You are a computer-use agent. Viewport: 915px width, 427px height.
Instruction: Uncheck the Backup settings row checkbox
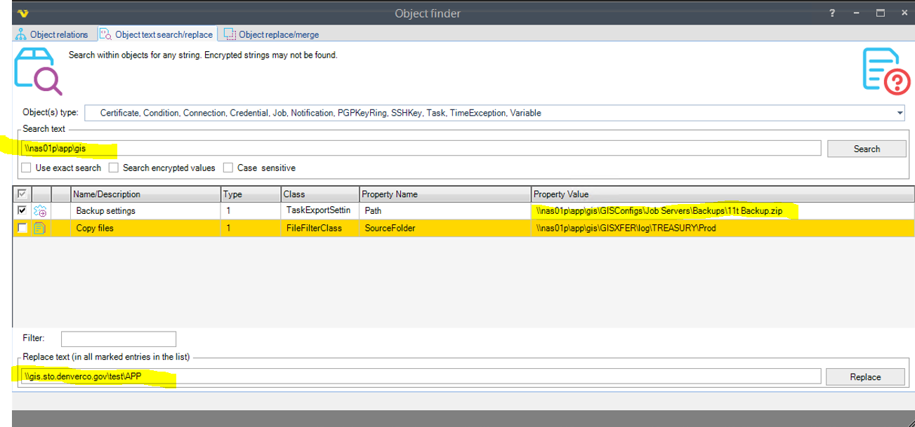[x=22, y=210]
